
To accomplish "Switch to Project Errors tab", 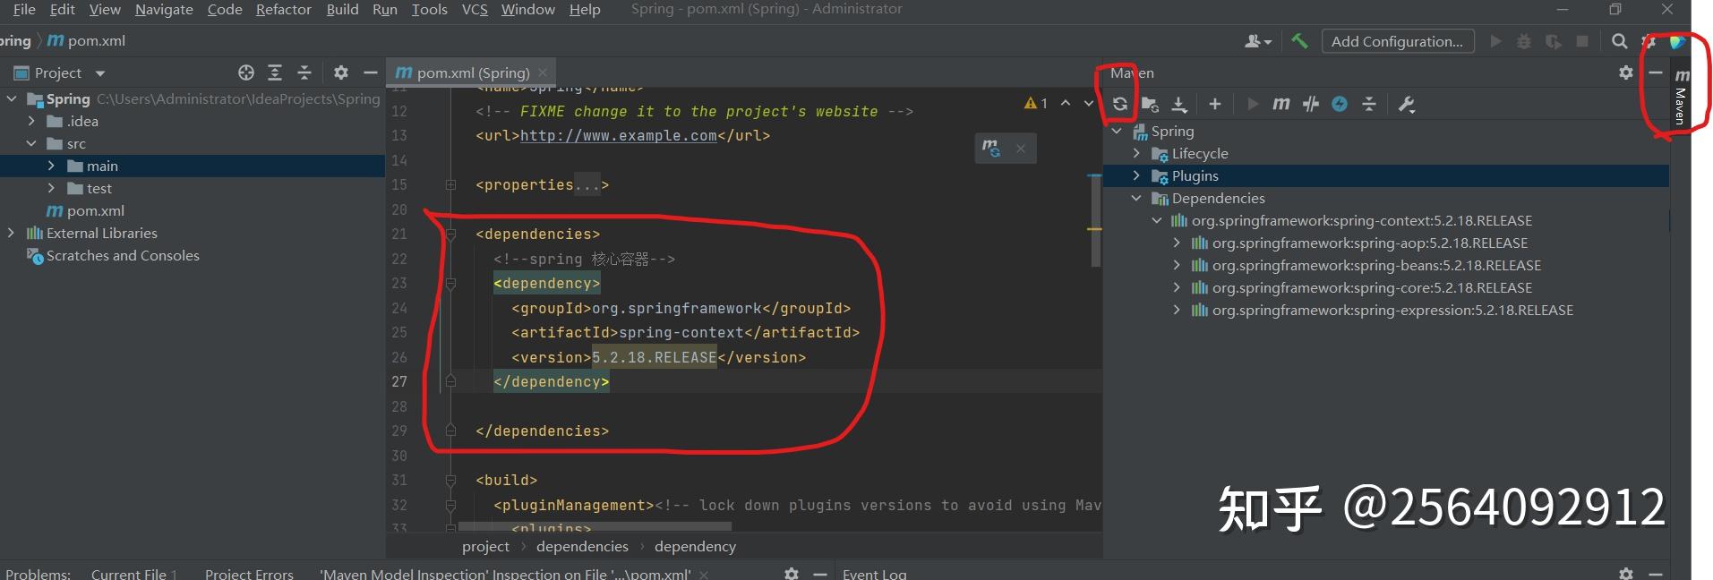I will (x=249, y=574).
